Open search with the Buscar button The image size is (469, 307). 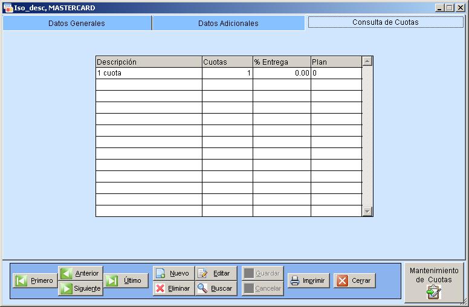tap(216, 288)
